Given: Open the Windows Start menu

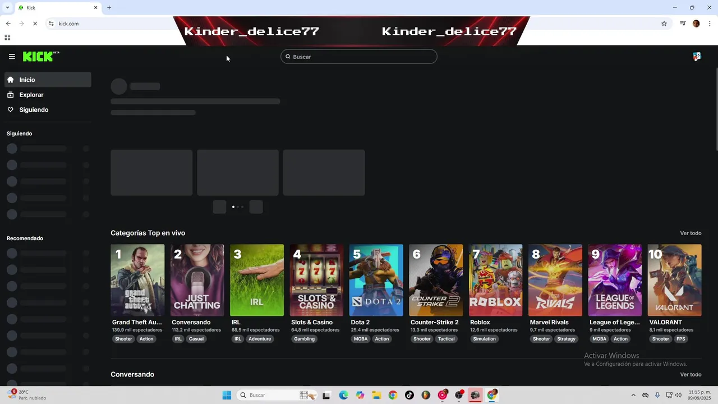Looking at the screenshot, I should [227, 395].
